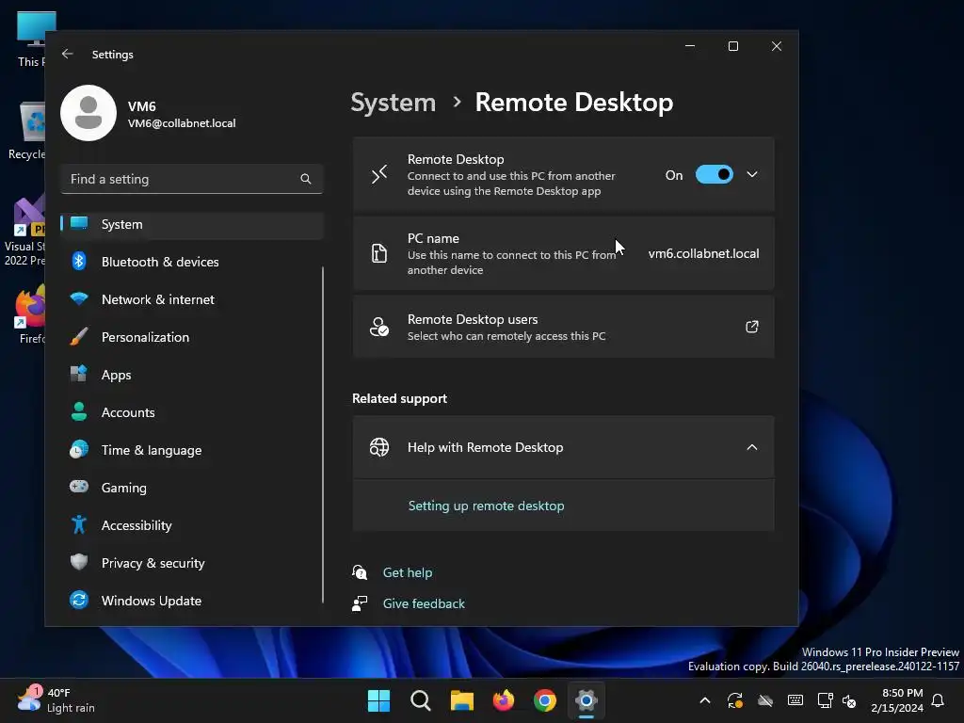Click the Gaming controller icon
Image resolution: width=964 pixels, height=723 pixels.
(x=79, y=487)
